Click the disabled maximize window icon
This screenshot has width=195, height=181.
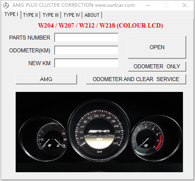[166, 5]
